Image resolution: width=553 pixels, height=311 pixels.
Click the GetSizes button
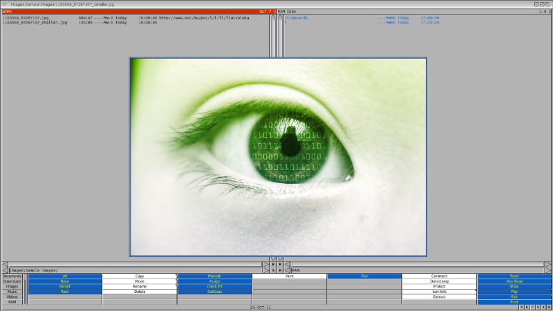214,292
